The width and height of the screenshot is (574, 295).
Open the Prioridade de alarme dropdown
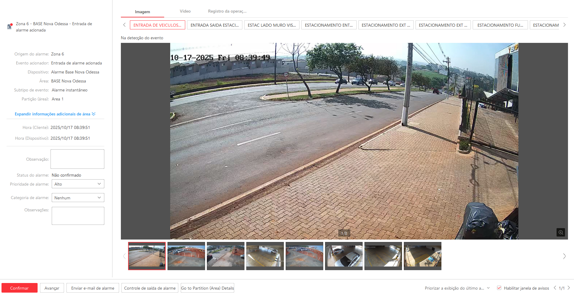(78, 184)
